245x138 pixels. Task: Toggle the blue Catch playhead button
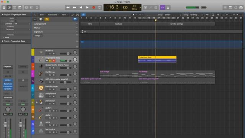[x=83, y=15]
